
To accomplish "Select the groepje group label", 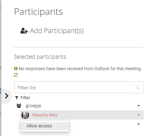I will tap(33, 106).
